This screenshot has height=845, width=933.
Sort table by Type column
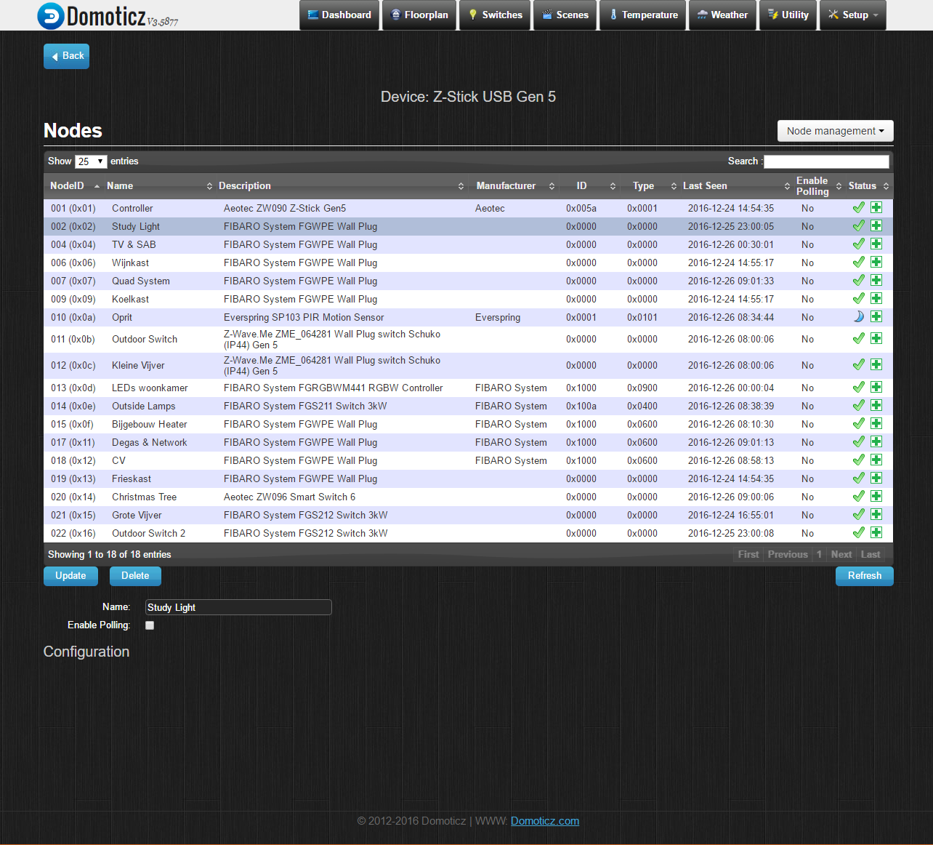tap(648, 186)
